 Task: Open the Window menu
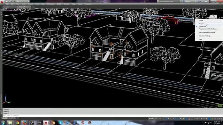click(67, 4)
